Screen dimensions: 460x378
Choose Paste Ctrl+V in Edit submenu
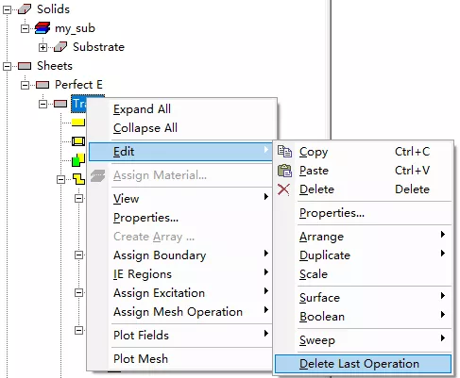point(364,171)
